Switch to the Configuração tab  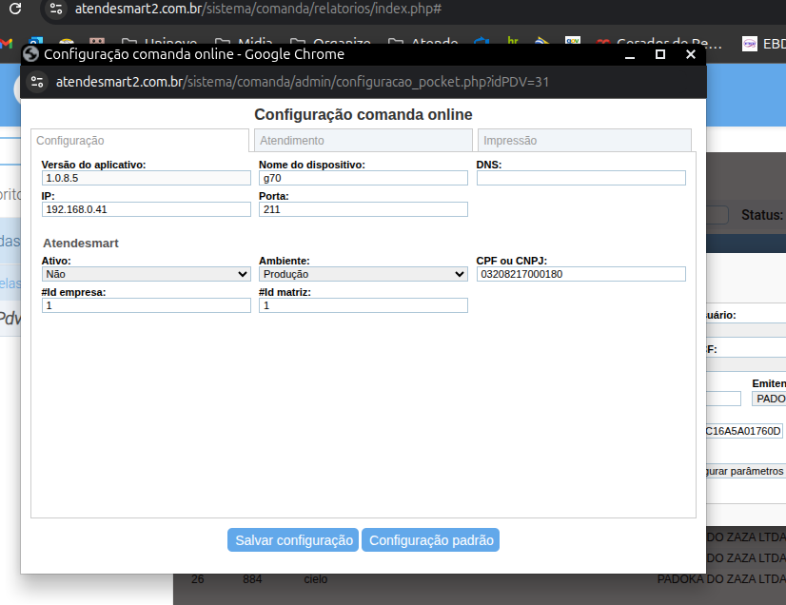tap(140, 141)
